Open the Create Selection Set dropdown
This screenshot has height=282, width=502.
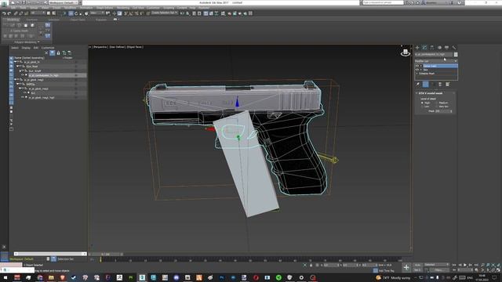[x=165, y=13]
